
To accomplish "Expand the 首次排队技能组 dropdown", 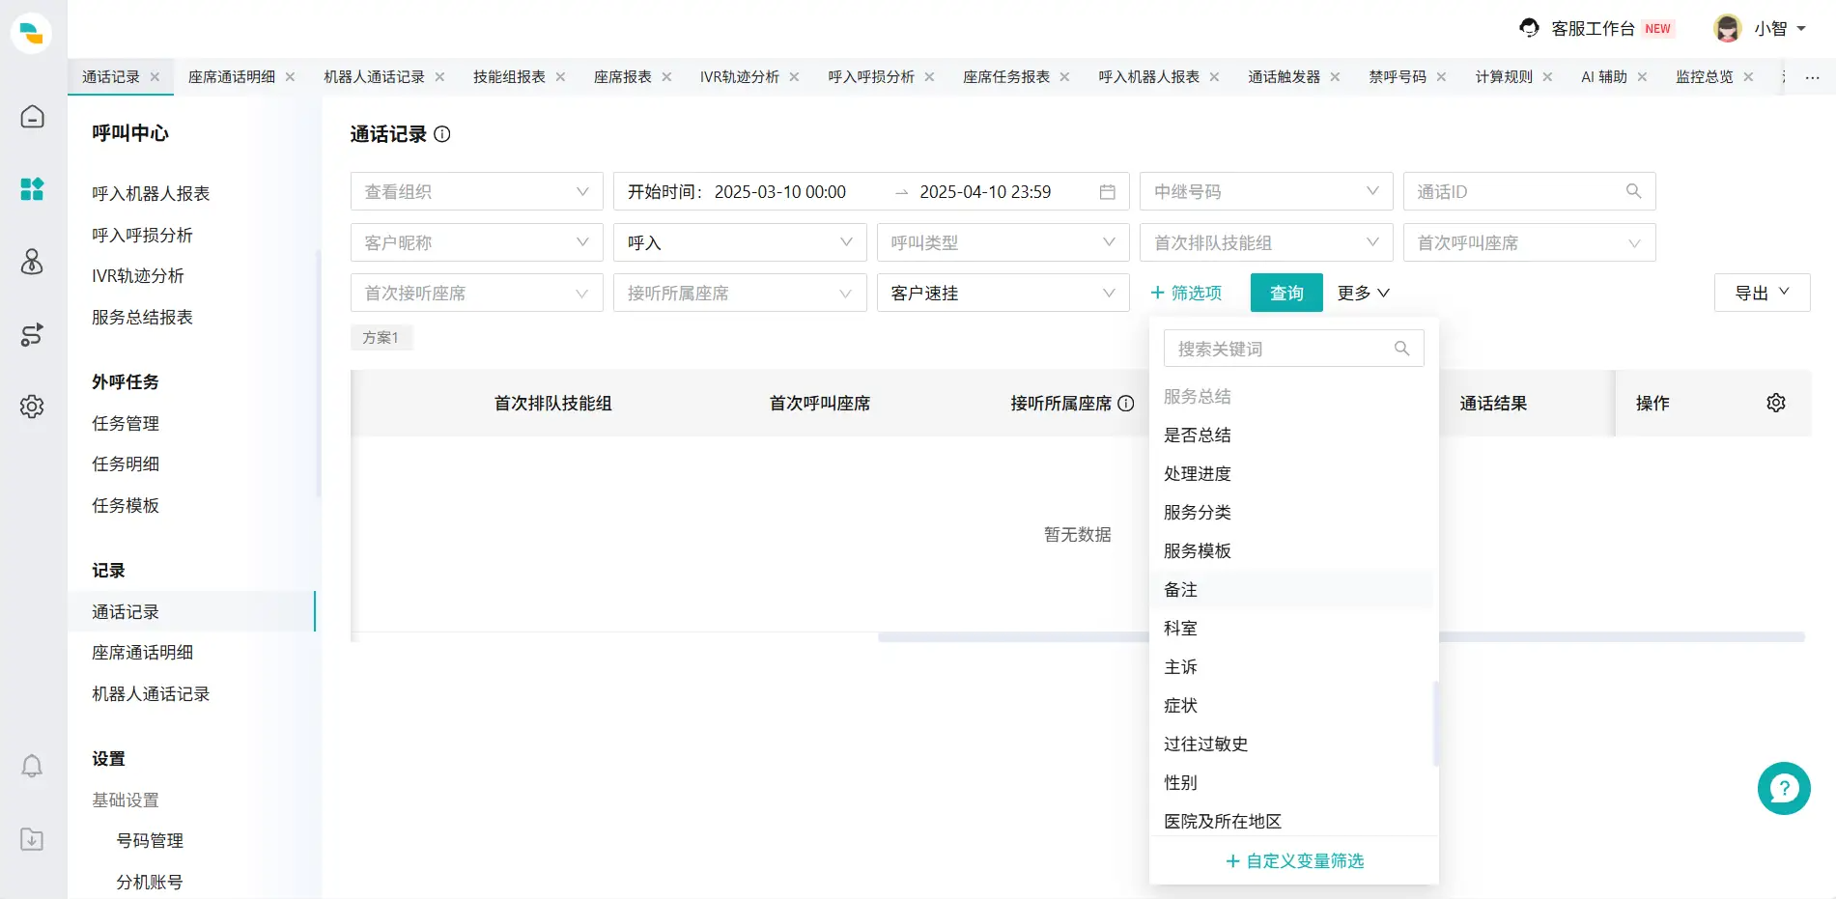I will pos(1266,242).
